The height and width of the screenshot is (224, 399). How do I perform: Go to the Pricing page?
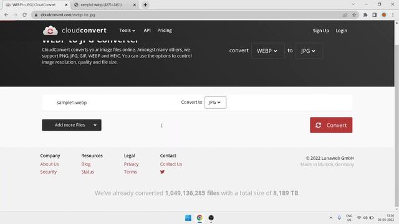pos(165,30)
